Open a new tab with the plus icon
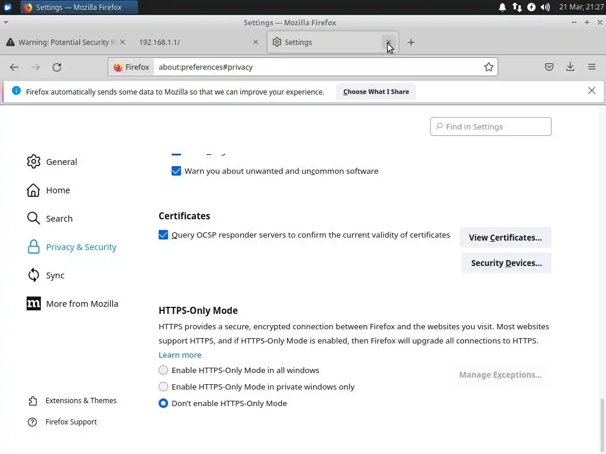The height and width of the screenshot is (454, 606). click(x=411, y=42)
